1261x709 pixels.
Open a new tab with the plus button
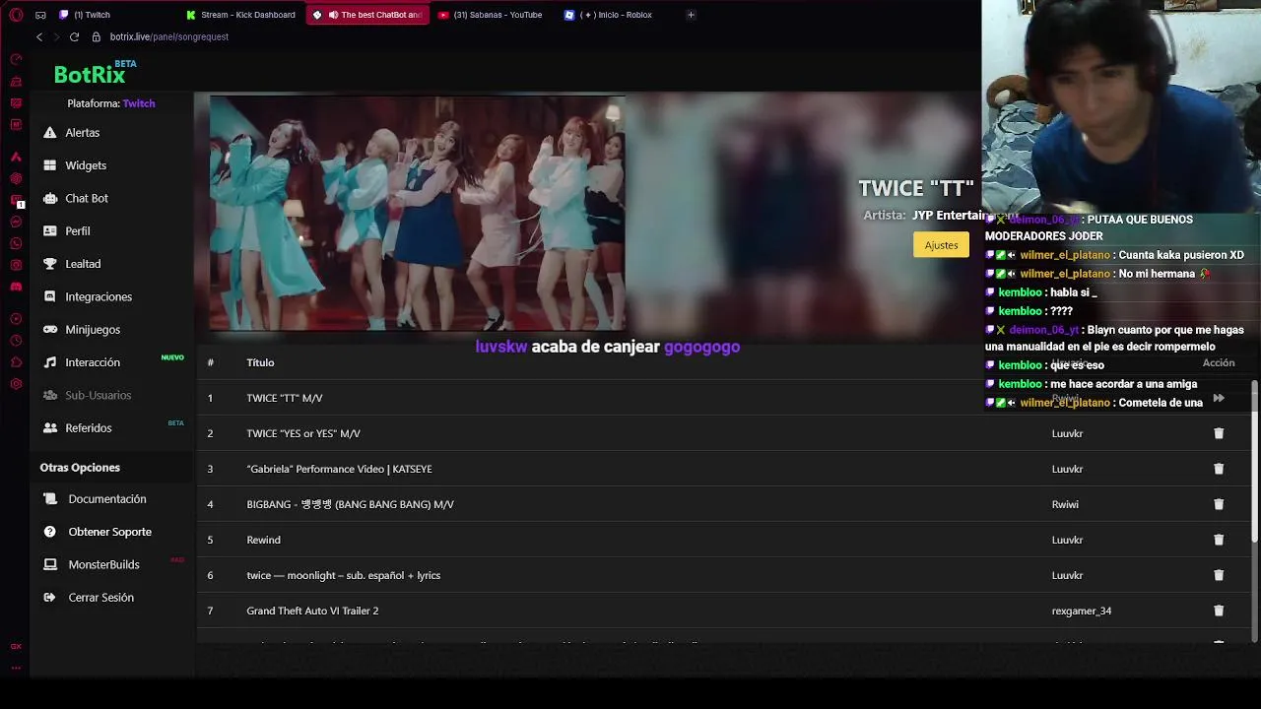pos(691,15)
